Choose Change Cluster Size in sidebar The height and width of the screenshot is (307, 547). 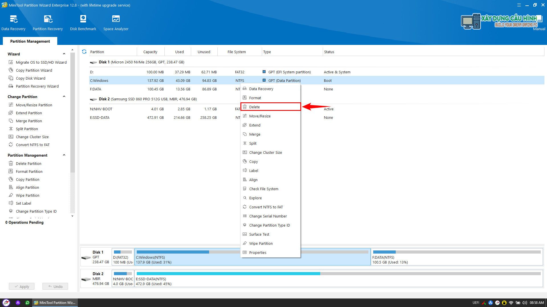pos(29,137)
